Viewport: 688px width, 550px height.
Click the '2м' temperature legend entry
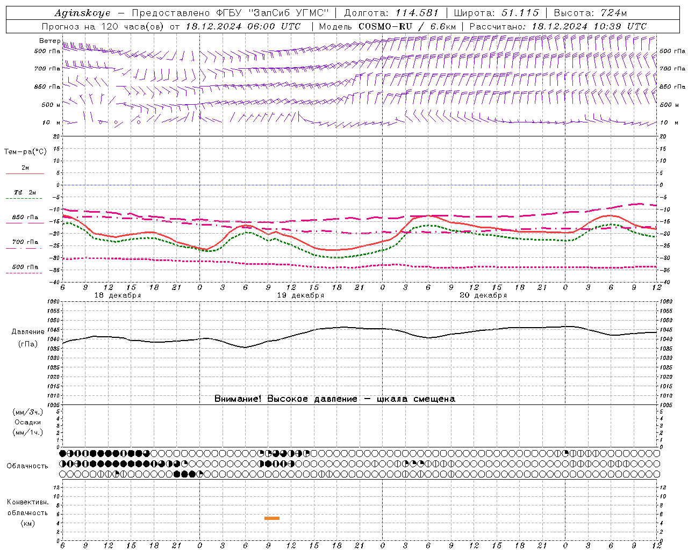pyautogui.click(x=25, y=168)
